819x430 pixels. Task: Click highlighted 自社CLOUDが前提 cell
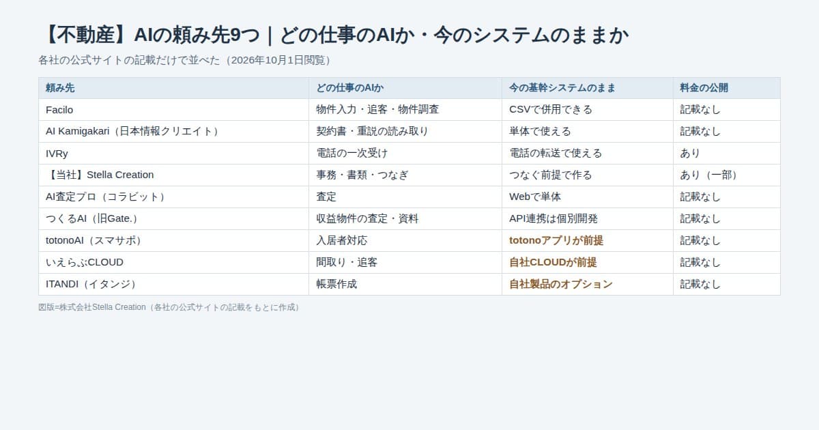point(588,263)
